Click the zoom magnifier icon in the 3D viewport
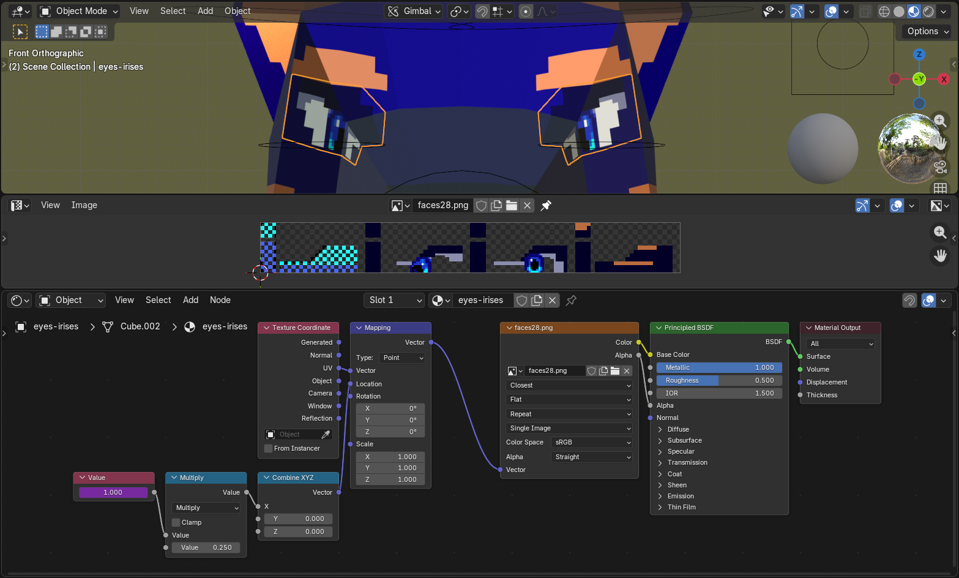The width and height of the screenshot is (959, 578). [x=940, y=121]
